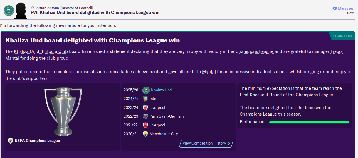The image size is (358, 158).
Task: Click the Paris Saint-Germain team name
Action: point(167,116)
